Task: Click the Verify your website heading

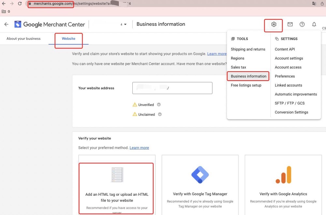Action: (95, 138)
